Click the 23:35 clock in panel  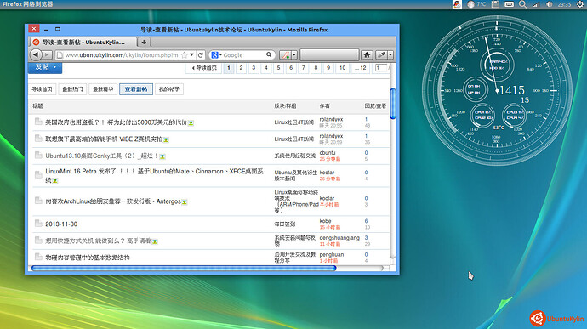pyautogui.click(x=564, y=4)
